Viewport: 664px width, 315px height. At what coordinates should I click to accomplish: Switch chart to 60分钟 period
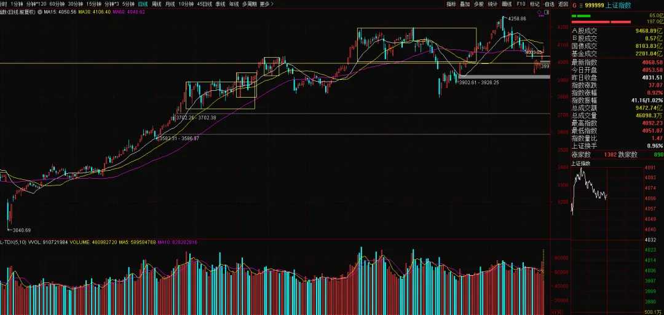coord(57,4)
